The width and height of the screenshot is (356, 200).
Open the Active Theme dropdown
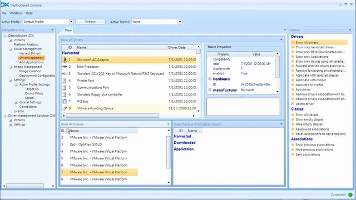point(180,22)
